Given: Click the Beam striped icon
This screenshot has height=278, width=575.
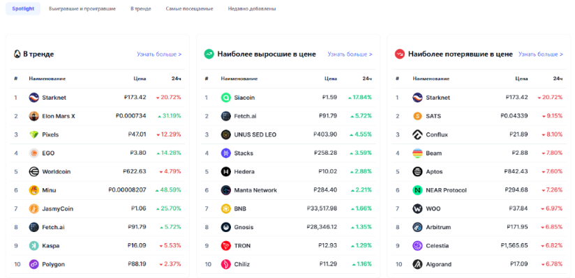Looking at the screenshot, I should 417,153.
